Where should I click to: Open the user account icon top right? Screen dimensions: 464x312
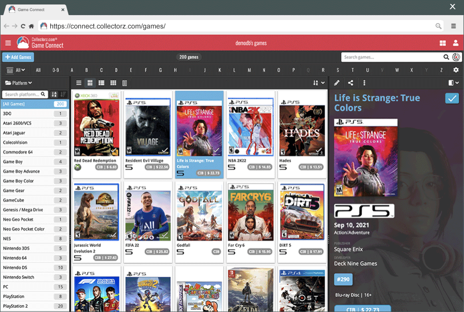[456, 43]
